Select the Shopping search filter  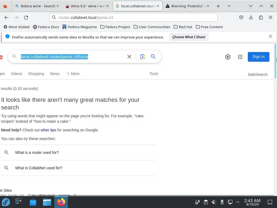(x=36, y=74)
